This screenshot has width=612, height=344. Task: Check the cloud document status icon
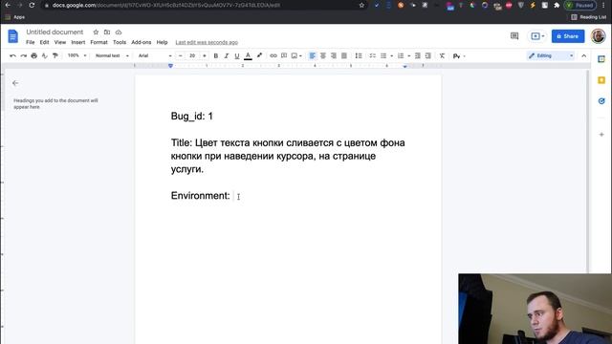tap(119, 32)
